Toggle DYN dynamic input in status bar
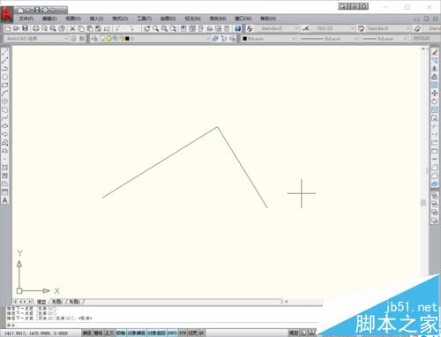This screenshot has height=337, width=441. pos(183,333)
